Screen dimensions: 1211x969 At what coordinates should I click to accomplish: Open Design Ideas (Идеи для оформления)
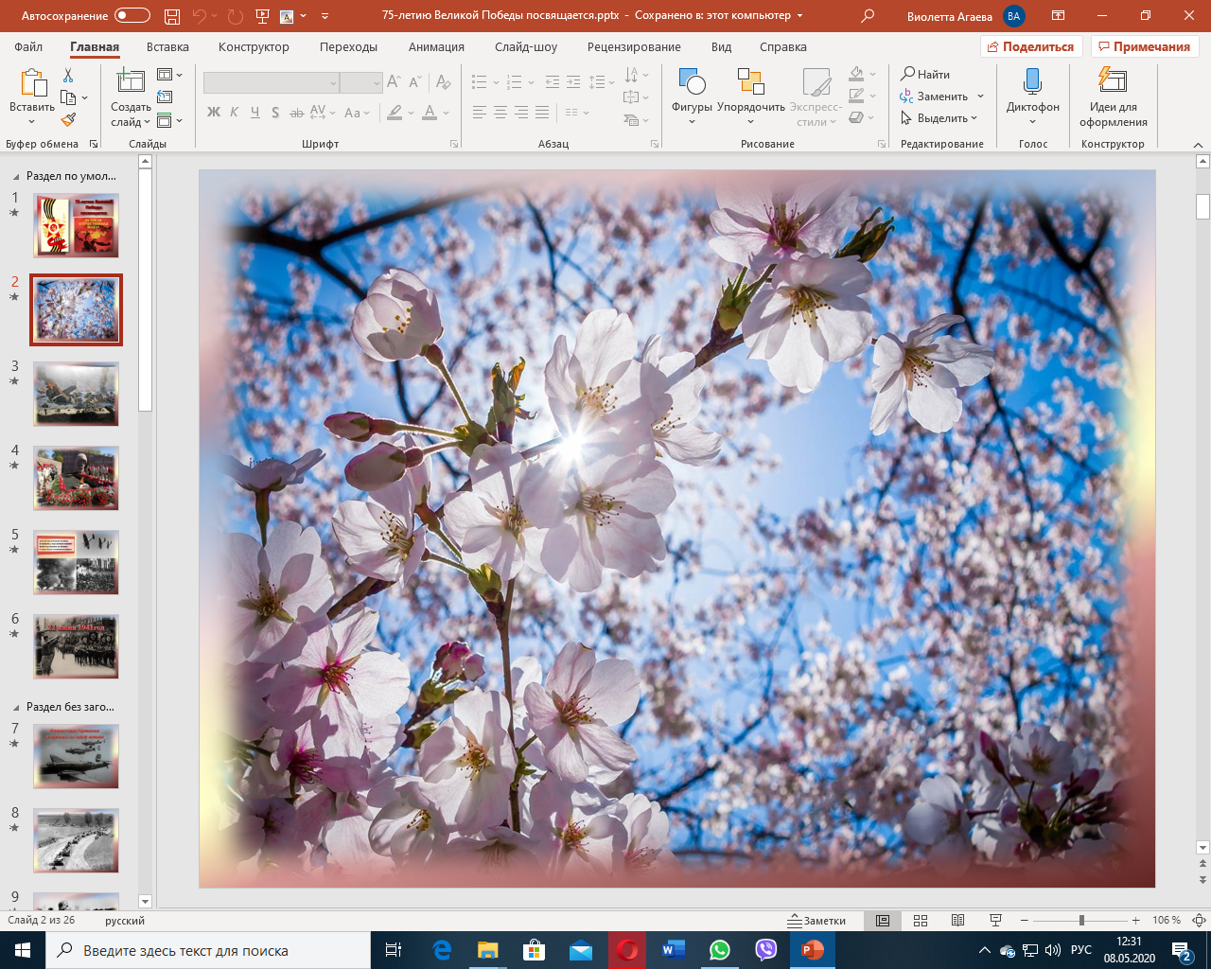pyautogui.click(x=1113, y=96)
